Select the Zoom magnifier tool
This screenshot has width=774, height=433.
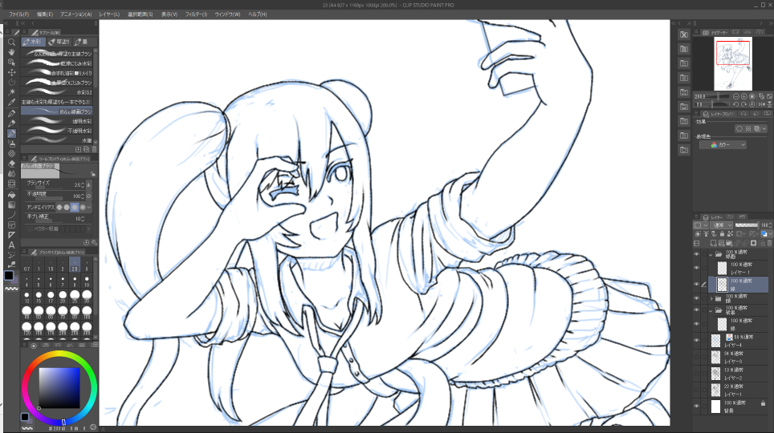(x=11, y=41)
